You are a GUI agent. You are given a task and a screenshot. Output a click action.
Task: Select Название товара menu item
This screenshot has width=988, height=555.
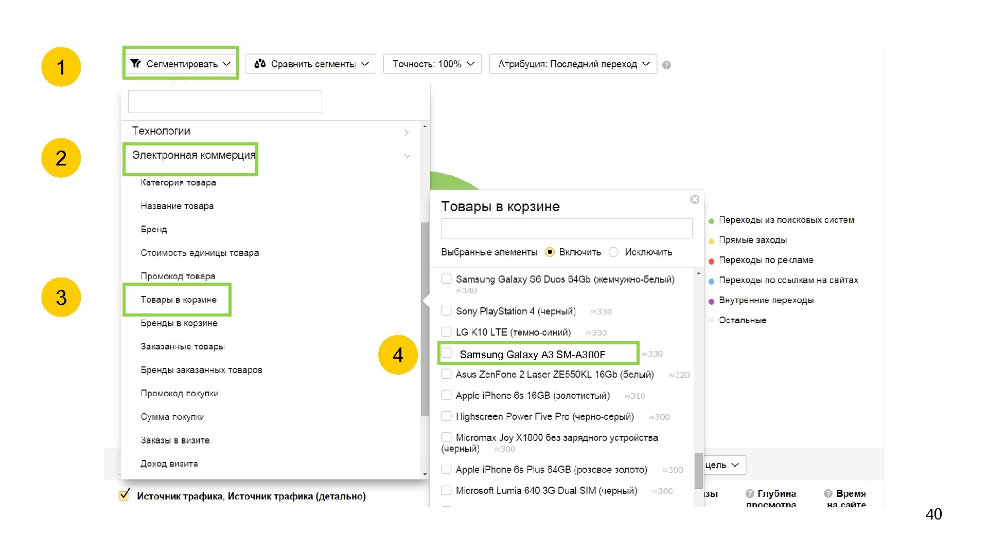point(177,206)
